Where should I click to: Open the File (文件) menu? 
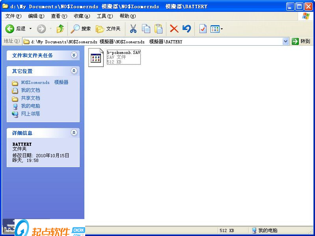tap(13, 16)
